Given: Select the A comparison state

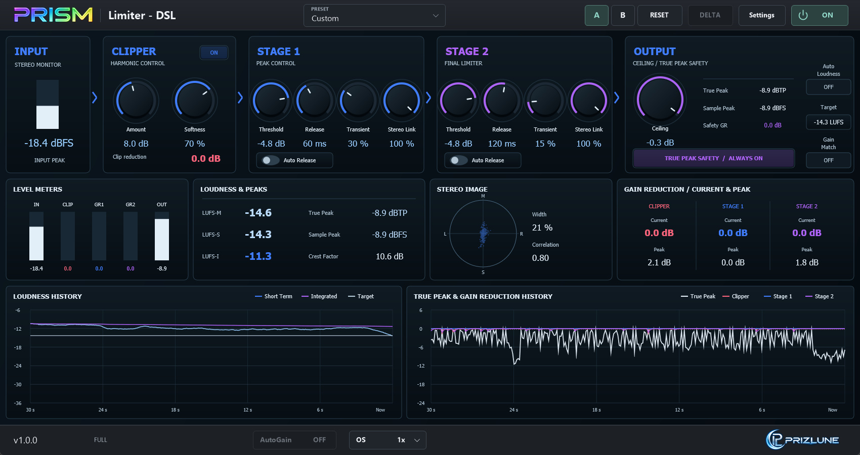Looking at the screenshot, I should click(x=597, y=15).
